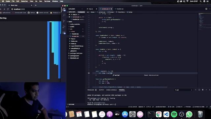Split the editor to the right
This screenshot has width=211, height=119.
[206, 9]
